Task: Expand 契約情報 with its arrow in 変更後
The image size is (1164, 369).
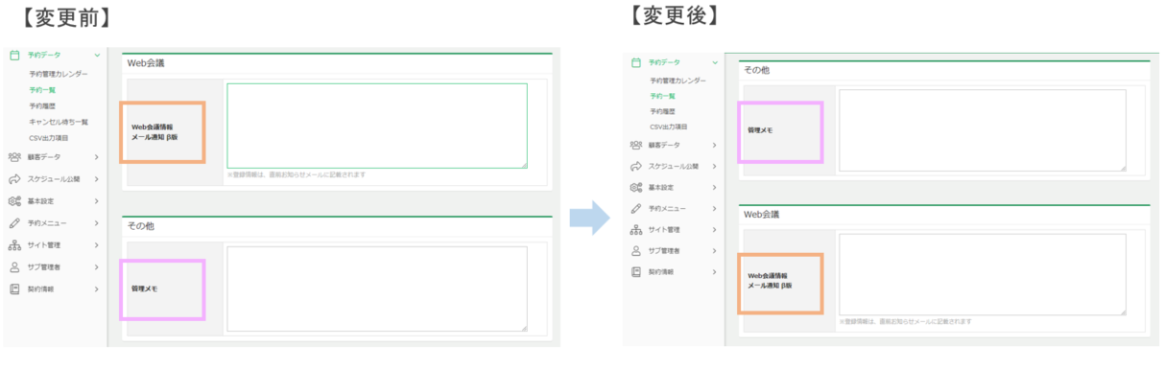Action: 714,271
